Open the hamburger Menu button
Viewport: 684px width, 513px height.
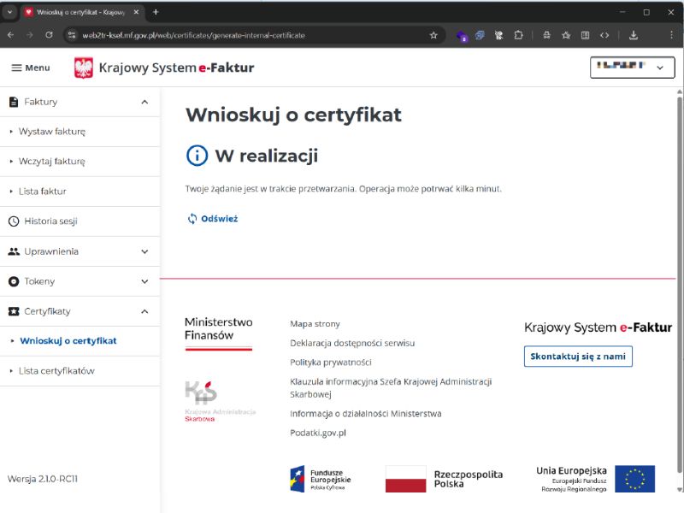click(x=30, y=68)
